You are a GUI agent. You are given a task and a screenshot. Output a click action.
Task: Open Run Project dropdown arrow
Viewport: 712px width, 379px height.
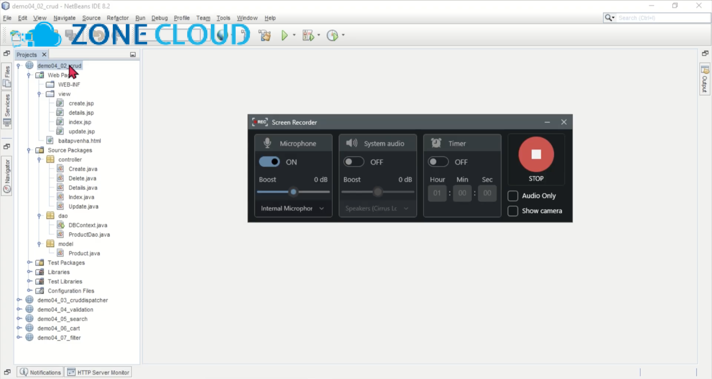[x=294, y=35]
